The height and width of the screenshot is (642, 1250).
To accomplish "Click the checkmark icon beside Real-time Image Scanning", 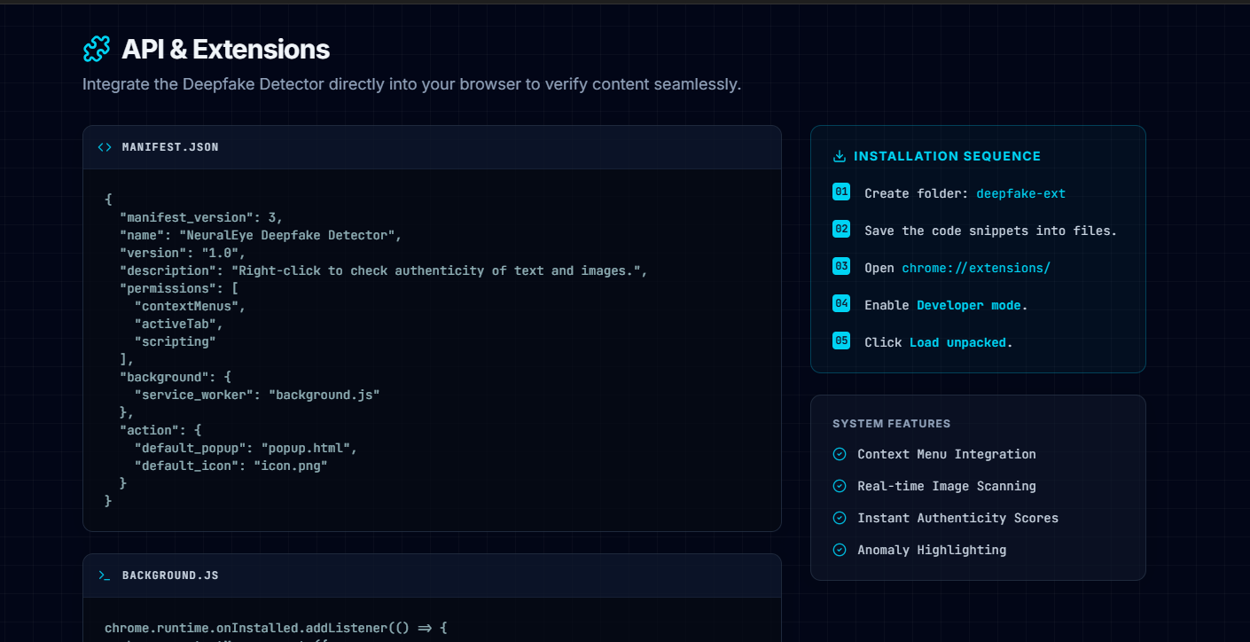I will pos(840,486).
